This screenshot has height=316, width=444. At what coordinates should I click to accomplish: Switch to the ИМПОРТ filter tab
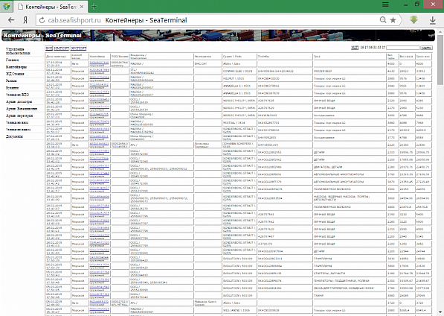point(62,48)
